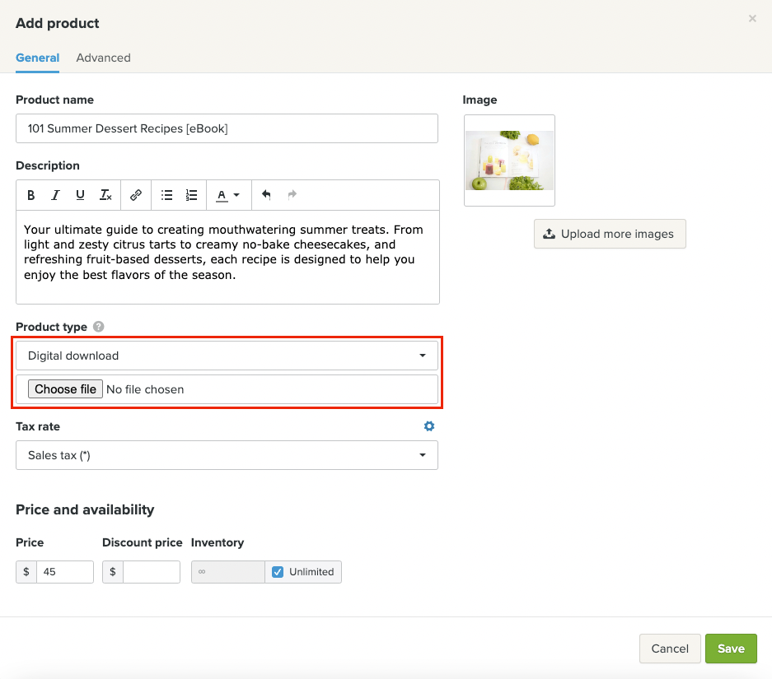The width and height of the screenshot is (772, 679).
Task: Apply bold formatting in description editor
Action: 31,195
